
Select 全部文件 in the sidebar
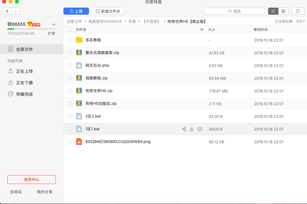[24, 49]
